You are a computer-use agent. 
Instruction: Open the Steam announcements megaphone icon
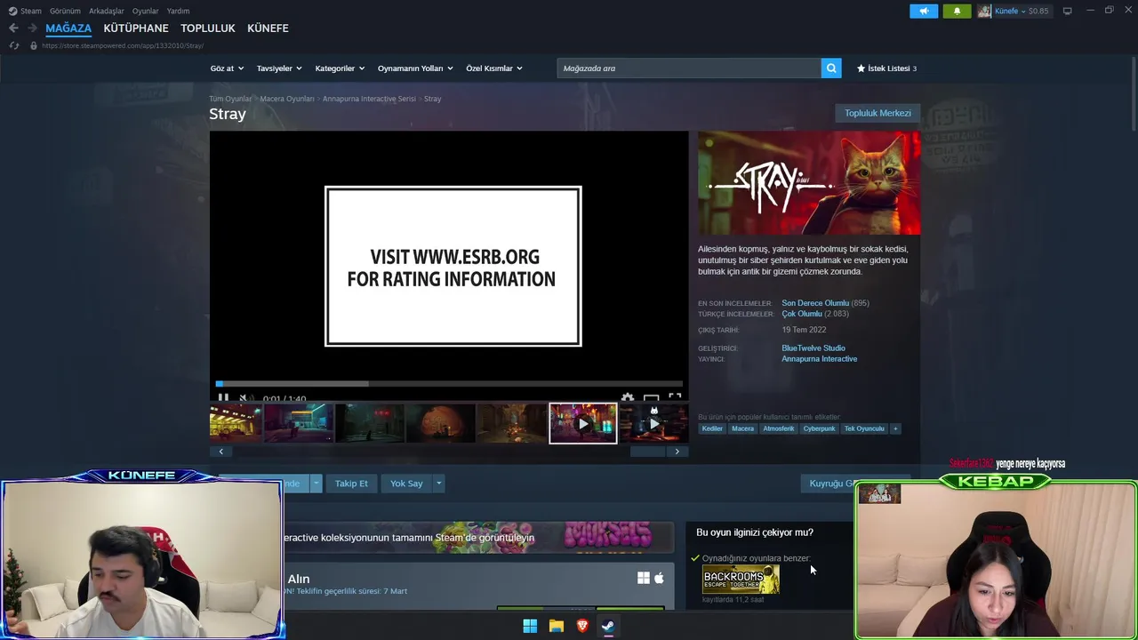click(x=924, y=11)
